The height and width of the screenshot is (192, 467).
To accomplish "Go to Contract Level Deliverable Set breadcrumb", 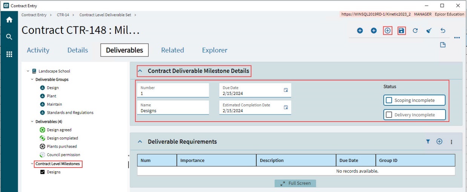I will click(x=106, y=15).
